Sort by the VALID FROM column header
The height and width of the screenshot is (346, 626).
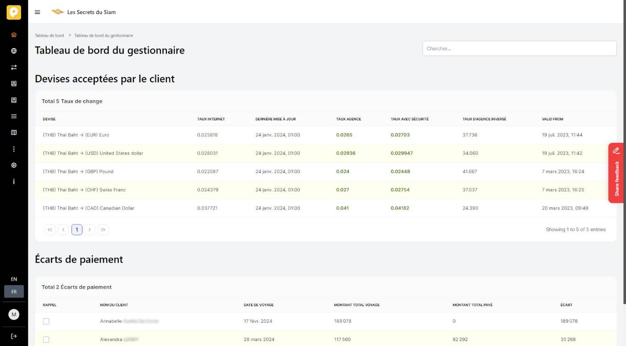(x=553, y=119)
